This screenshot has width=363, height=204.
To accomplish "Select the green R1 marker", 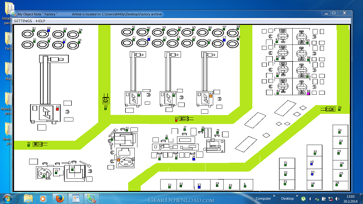I will [x=277, y=42].
